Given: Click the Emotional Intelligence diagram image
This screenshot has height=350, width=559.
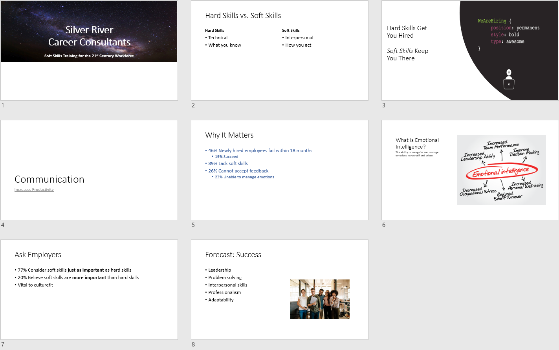Looking at the screenshot, I should tap(501, 170).
